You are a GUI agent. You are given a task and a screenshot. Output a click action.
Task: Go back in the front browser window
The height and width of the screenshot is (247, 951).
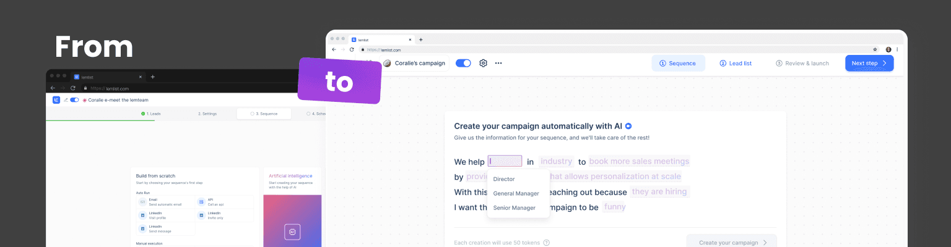(334, 49)
